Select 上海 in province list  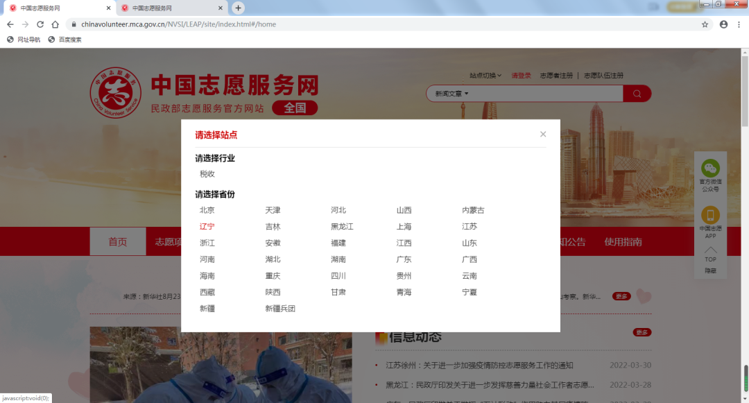coord(404,226)
